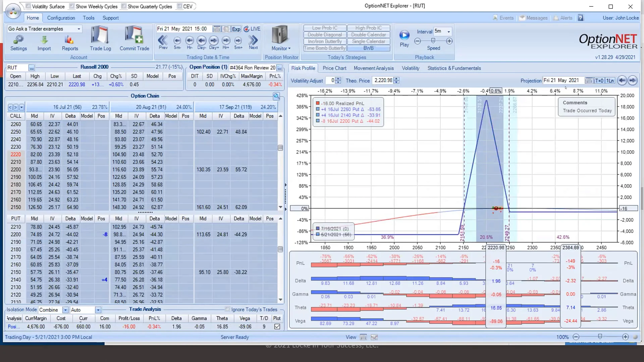Expand the Monitor dropdown
This screenshot has width=644, height=362.
click(281, 48)
